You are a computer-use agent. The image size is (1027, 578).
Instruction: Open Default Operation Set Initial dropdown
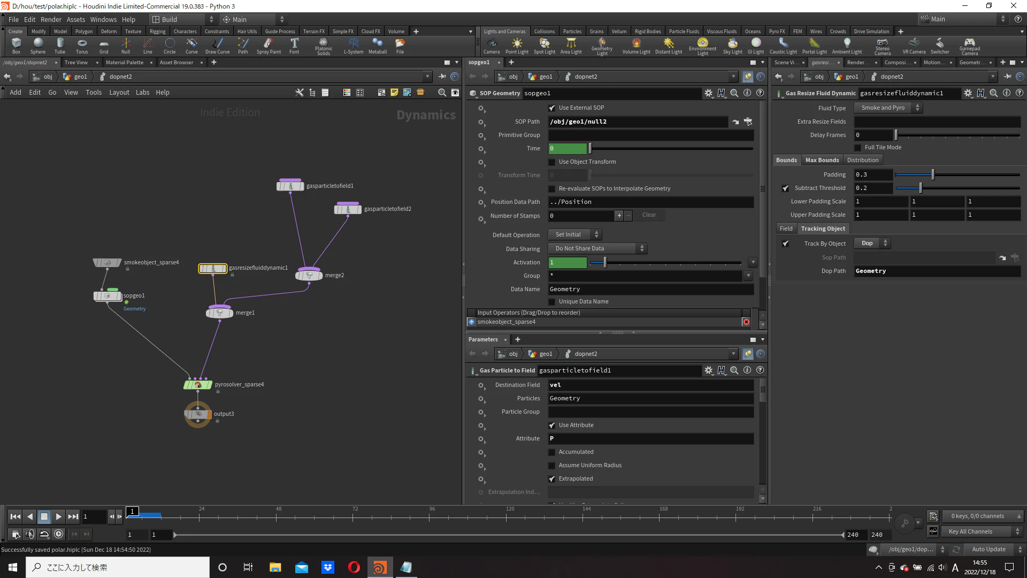[574, 235]
